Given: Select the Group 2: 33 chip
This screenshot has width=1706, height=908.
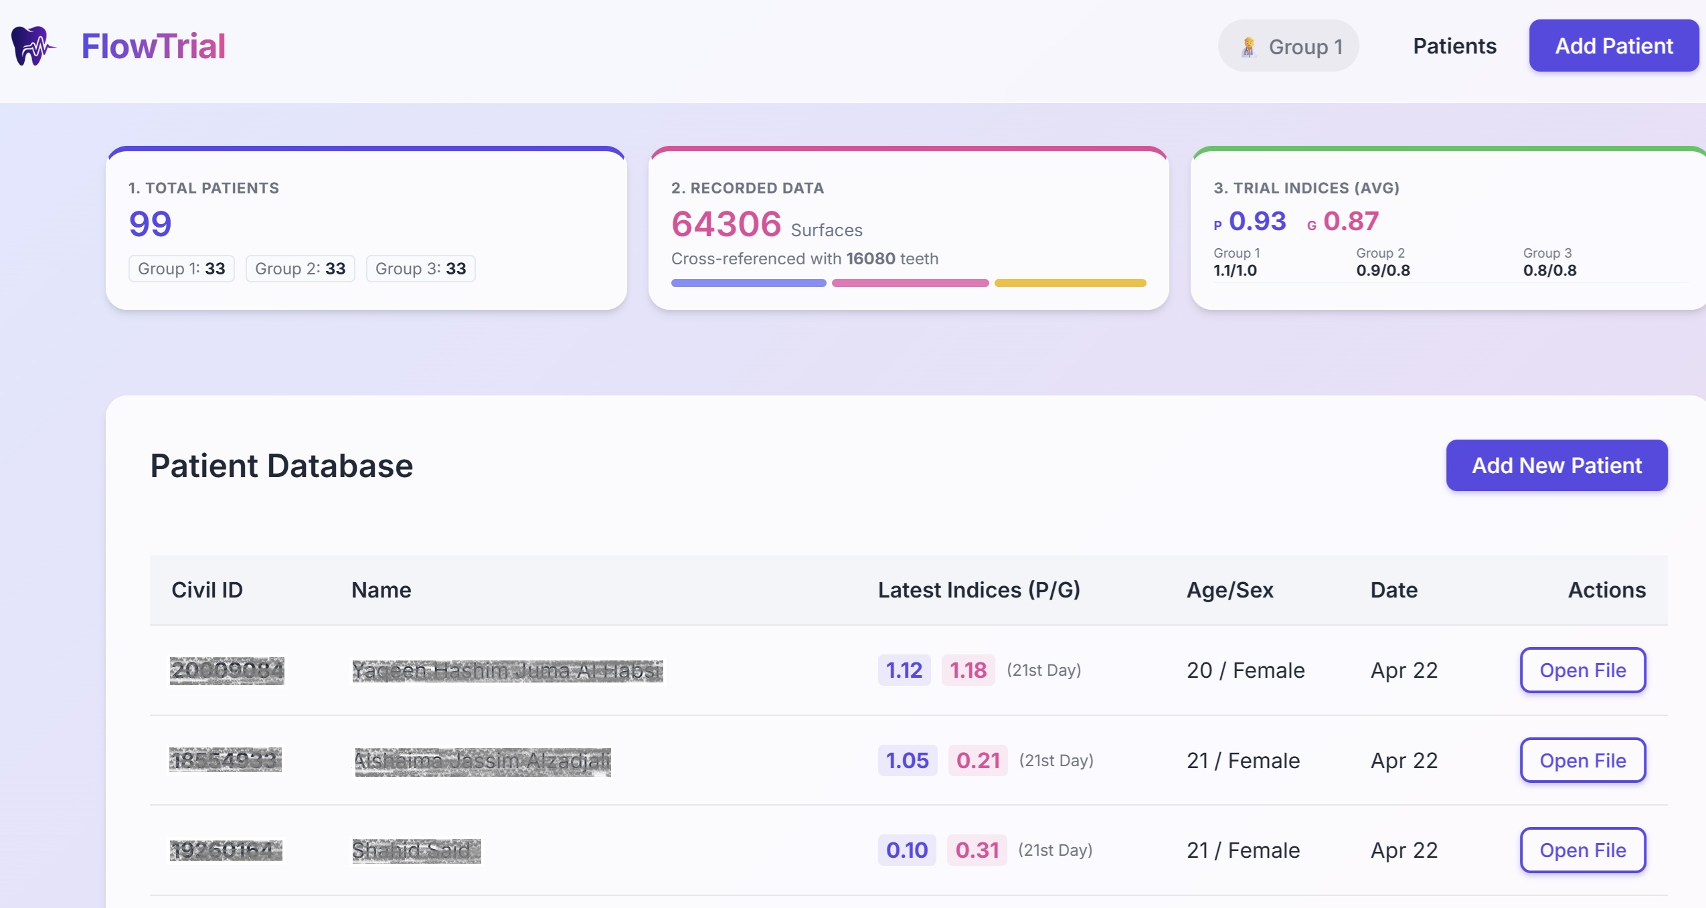Looking at the screenshot, I should tap(300, 268).
